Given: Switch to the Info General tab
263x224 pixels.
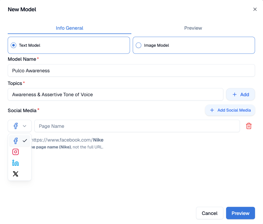Looking at the screenshot, I should point(69,28).
